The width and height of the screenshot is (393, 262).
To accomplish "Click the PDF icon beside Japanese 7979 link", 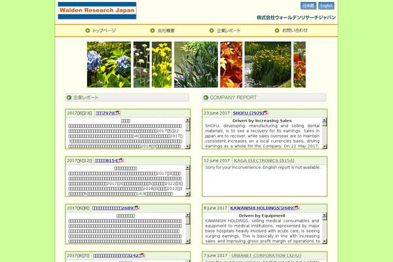I will (118, 113).
